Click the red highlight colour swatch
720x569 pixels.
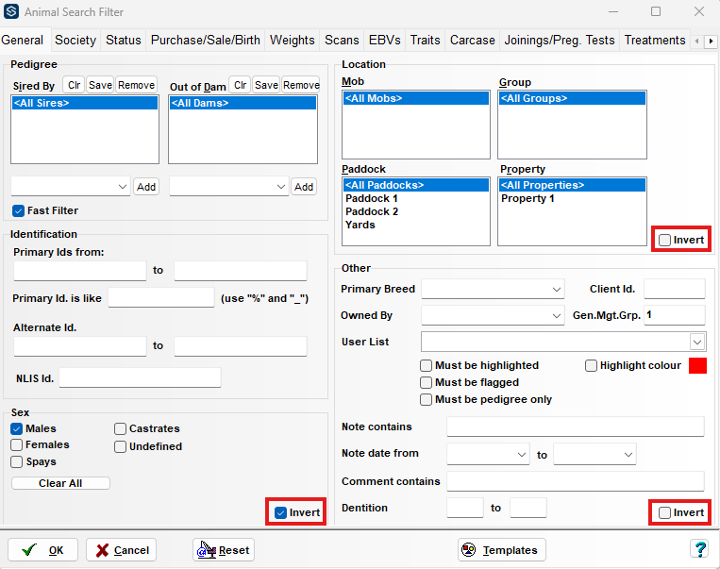[697, 366]
